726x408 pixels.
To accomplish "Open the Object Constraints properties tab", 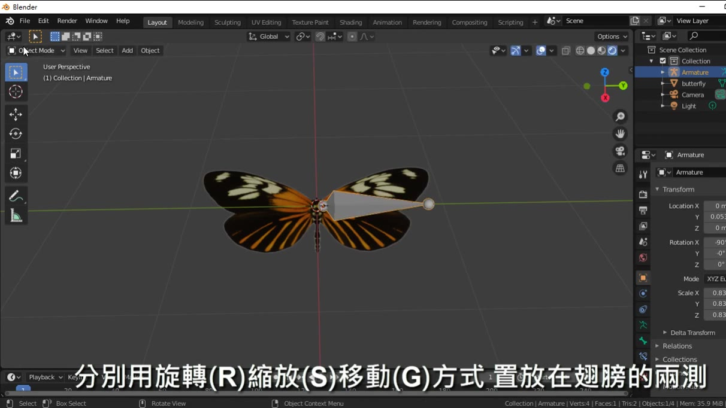I will point(643,309).
